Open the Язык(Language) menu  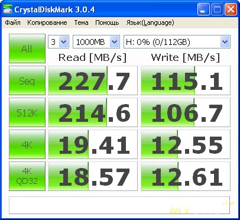[x=150, y=22]
